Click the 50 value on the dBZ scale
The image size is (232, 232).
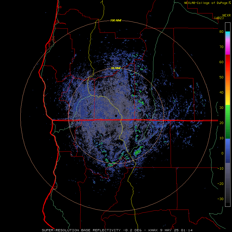point(221,77)
